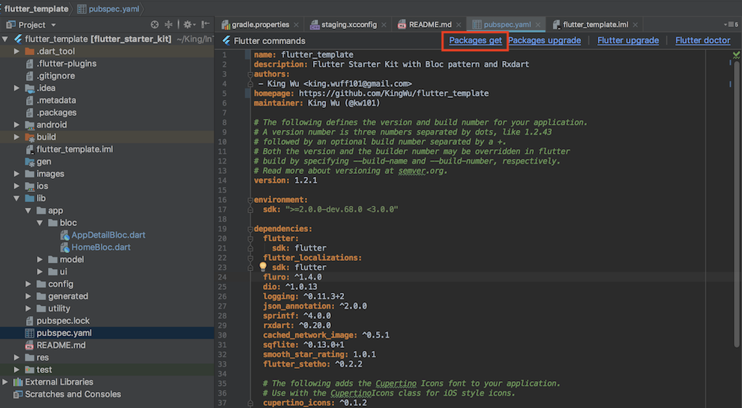Collapse the lib folder
Viewport: 742px width, 408px height.
point(17,199)
